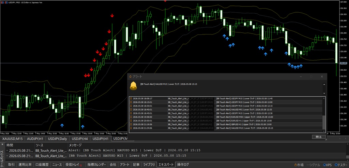
Task: Open the 口座履歴 toolbox tab
Action: 42,165
